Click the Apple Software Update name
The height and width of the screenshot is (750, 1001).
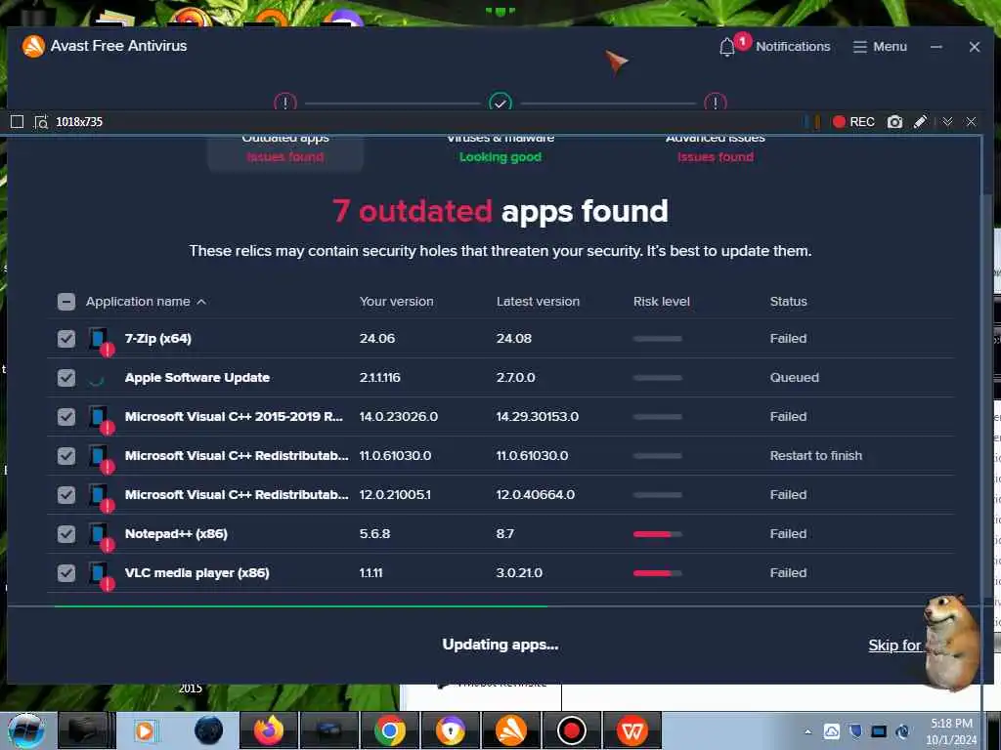197,378
